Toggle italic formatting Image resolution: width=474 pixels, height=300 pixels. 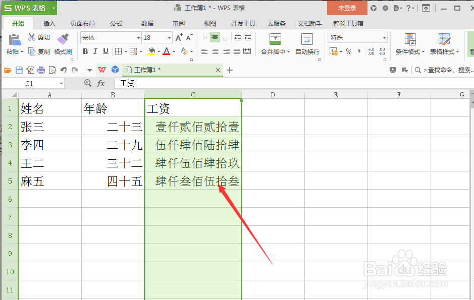pos(95,50)
